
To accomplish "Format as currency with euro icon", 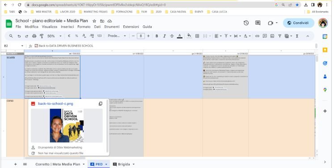I will click(69, 36).
